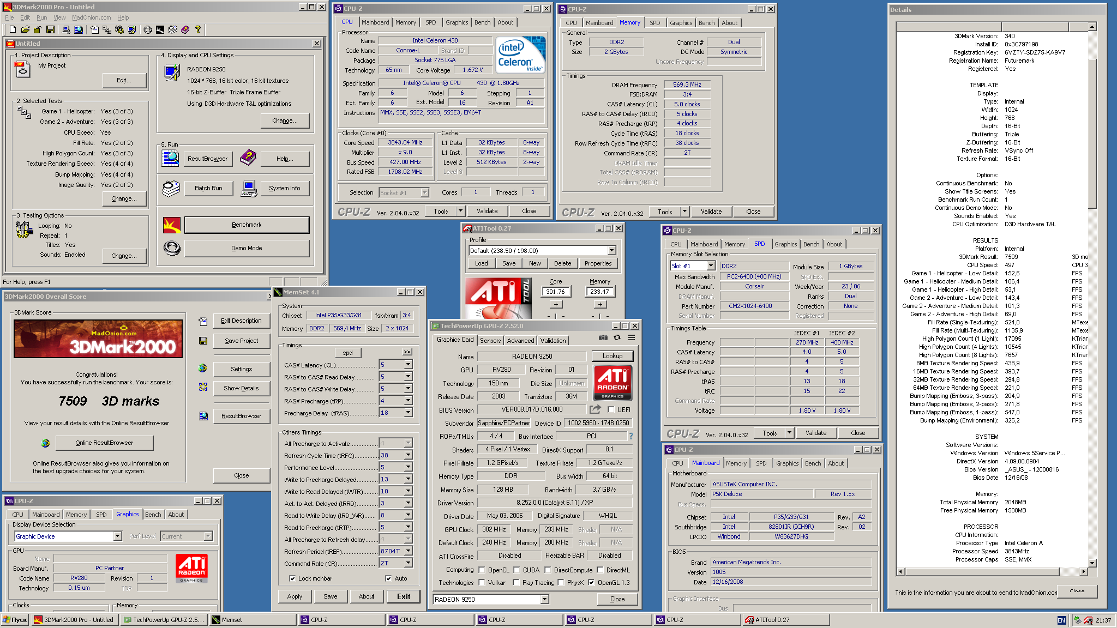The width and height of the screenshot is (1117, 628).
Task: Click Lookup button in GPU-Z
Action: coord(612,356)
